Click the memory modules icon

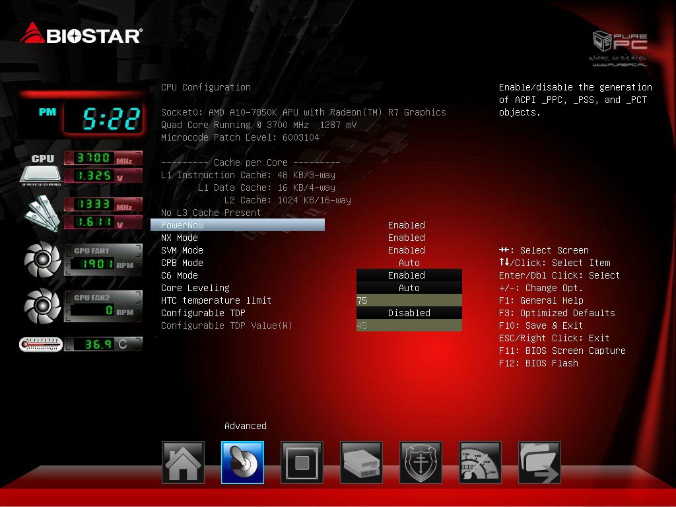click(x=42, y=213)
